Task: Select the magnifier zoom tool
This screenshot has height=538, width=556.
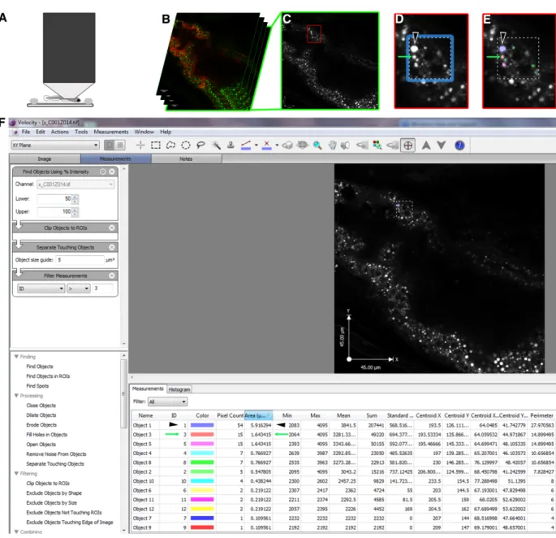Action: click(x=317, y=145)
